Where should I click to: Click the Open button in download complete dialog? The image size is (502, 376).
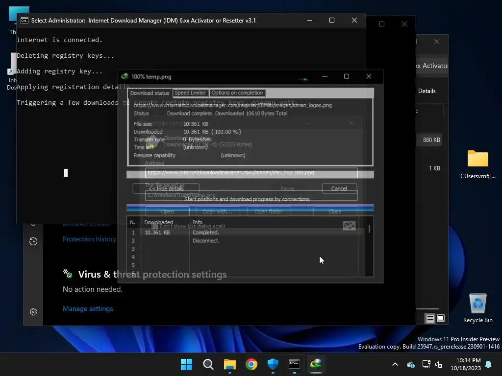(168, 211)
